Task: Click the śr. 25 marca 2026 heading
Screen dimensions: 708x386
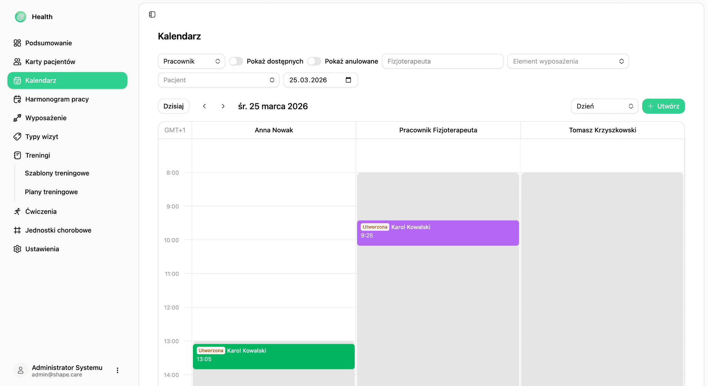Action: [x=273, y=106]
